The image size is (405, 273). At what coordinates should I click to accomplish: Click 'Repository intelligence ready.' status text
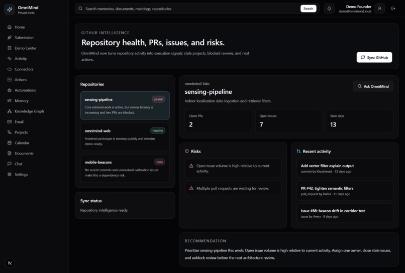(104, 210)
